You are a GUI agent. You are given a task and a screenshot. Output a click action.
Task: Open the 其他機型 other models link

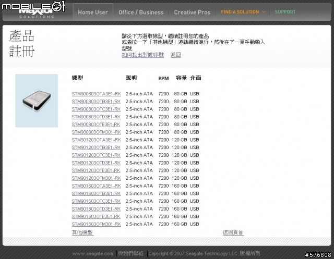[82, 232]
